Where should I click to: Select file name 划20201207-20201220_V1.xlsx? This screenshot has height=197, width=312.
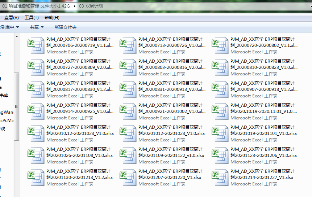coord(170,178)
